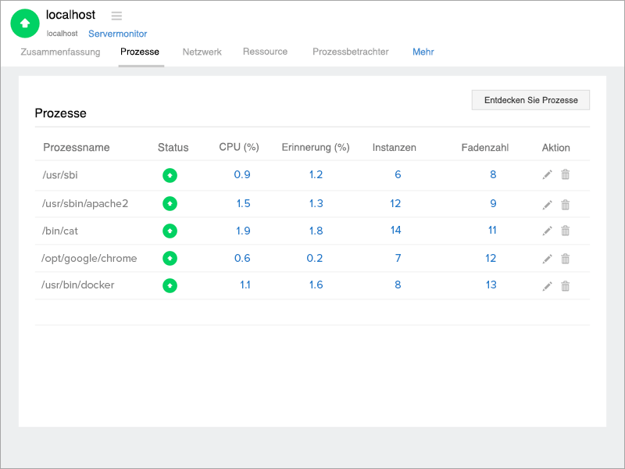Screen dimensions: 625x469
Task: Delete the /usr/sbi process
Action: [566, 175]
